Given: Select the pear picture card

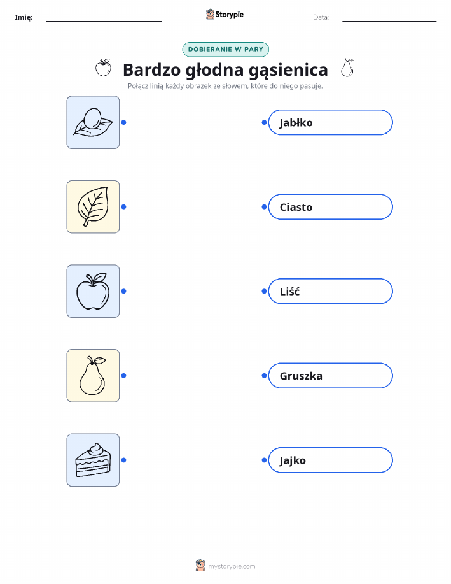Looking at the screenshot, I should click(x=93, y=376).
